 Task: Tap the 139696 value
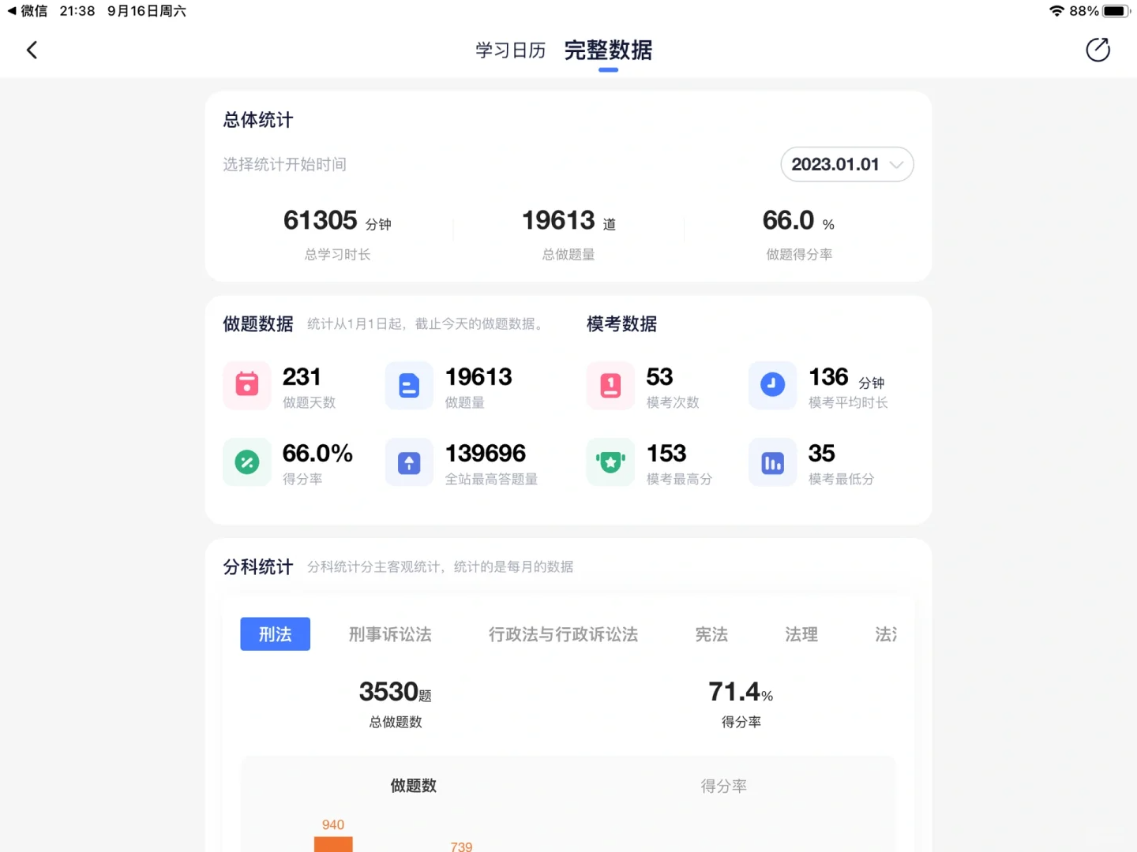(486, 454)
